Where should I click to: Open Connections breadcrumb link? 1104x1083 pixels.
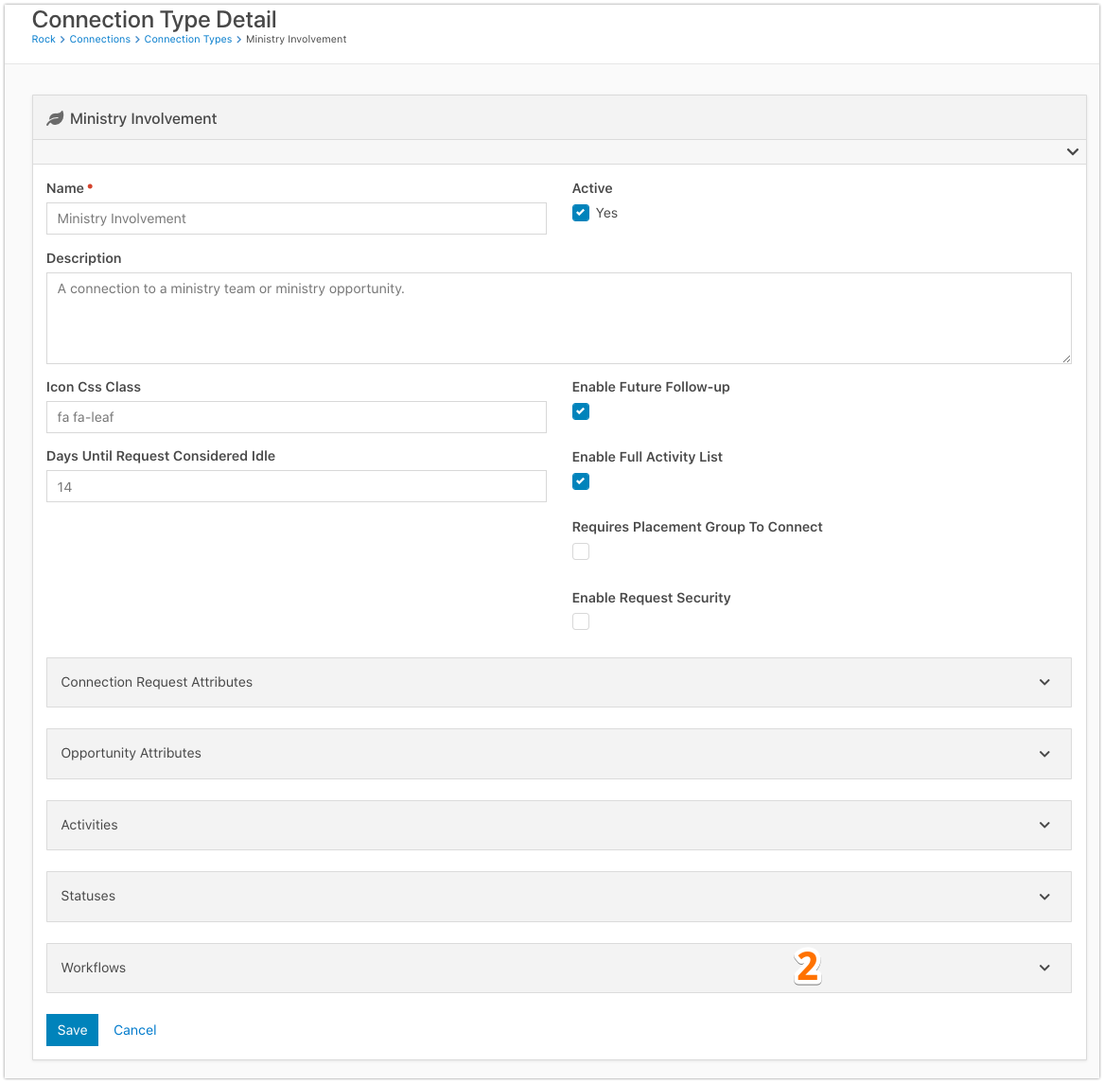point(99,40)
